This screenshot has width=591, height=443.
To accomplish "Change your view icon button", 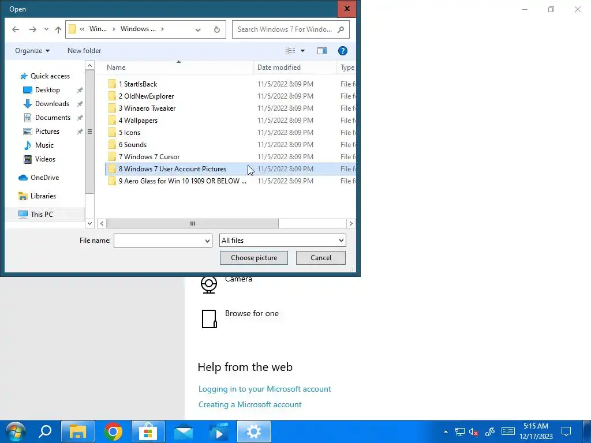I will (290, 51).
